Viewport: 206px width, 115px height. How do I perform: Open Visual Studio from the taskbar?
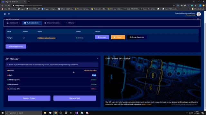click(x=77, y=113)
